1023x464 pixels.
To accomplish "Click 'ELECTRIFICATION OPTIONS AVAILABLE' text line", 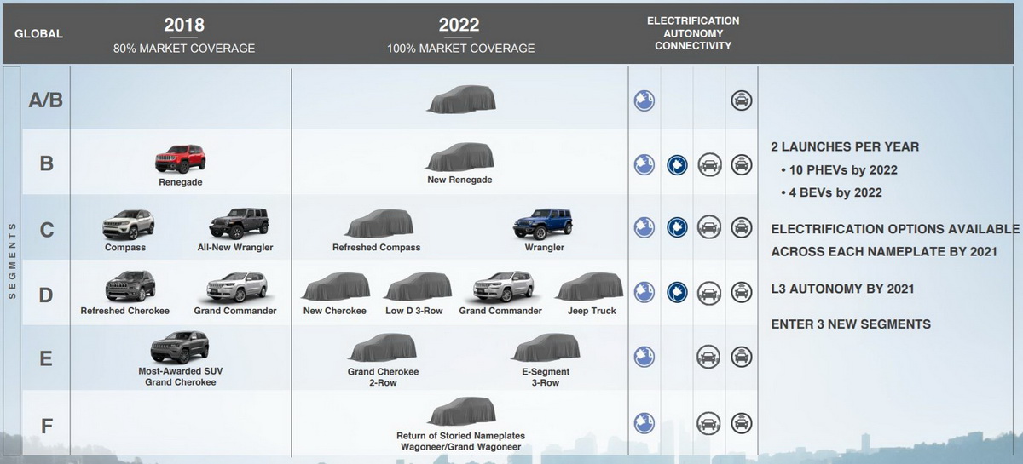I will (895, 229).
